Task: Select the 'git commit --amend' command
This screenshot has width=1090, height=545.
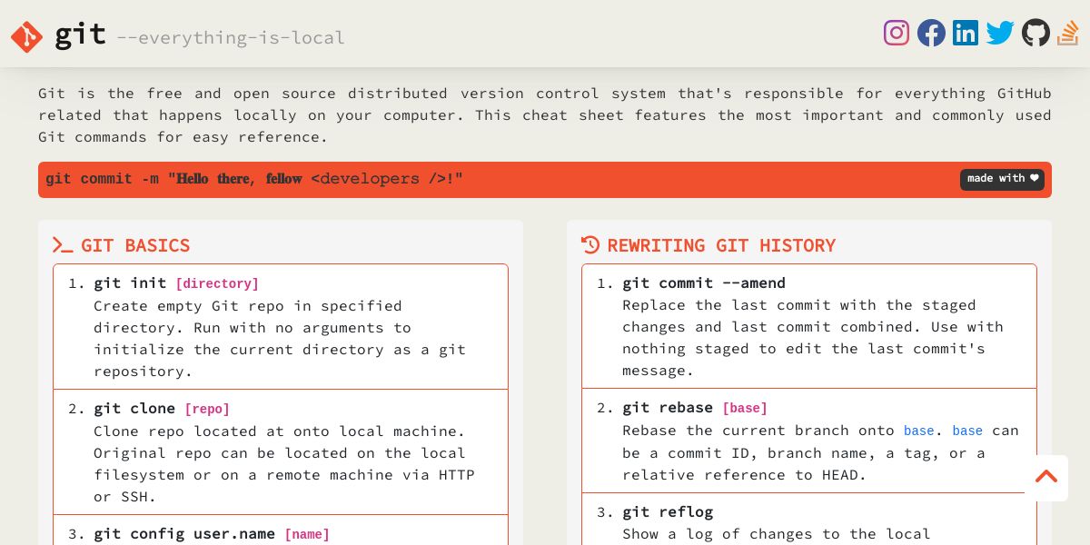Action: [704, 283]
